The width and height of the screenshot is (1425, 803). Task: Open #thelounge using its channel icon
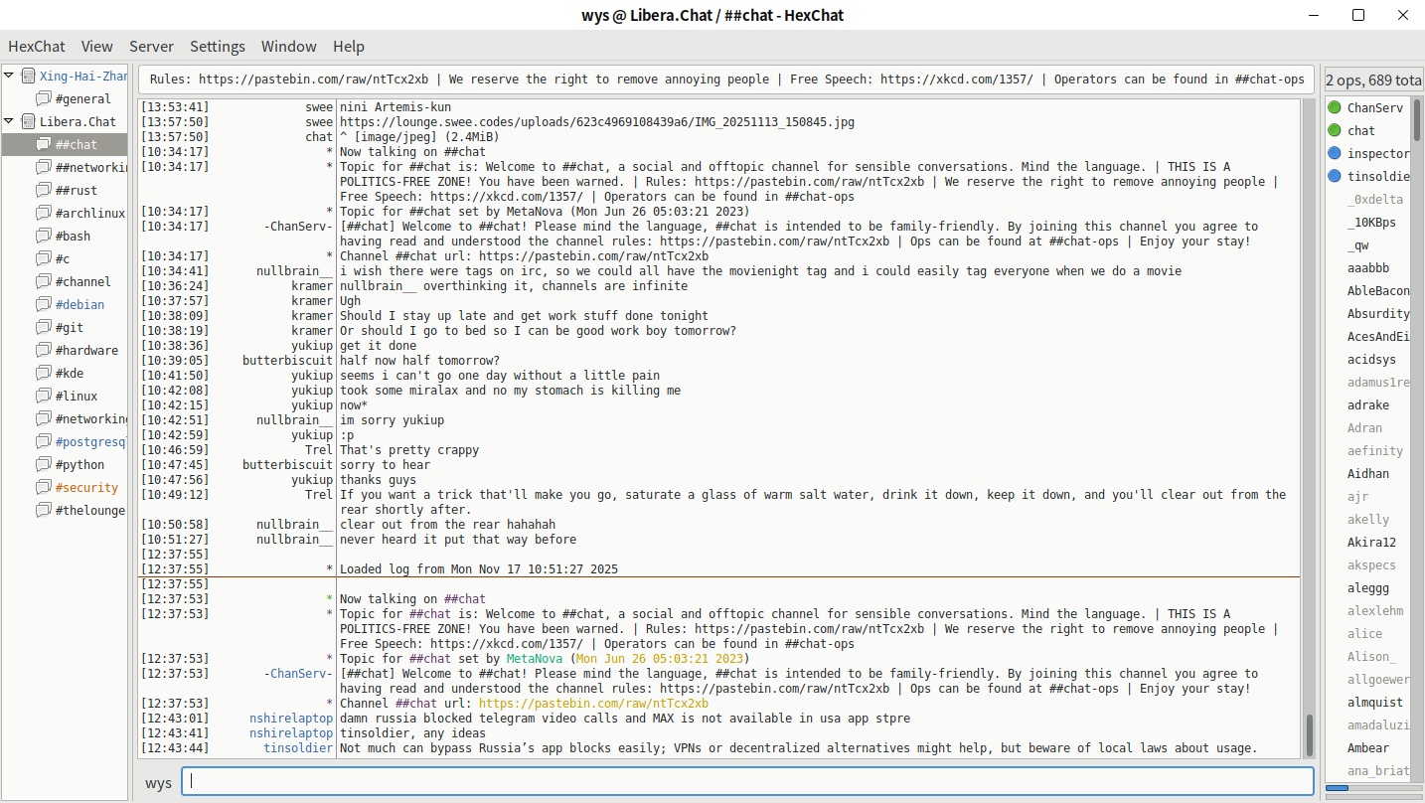point(44,510)
